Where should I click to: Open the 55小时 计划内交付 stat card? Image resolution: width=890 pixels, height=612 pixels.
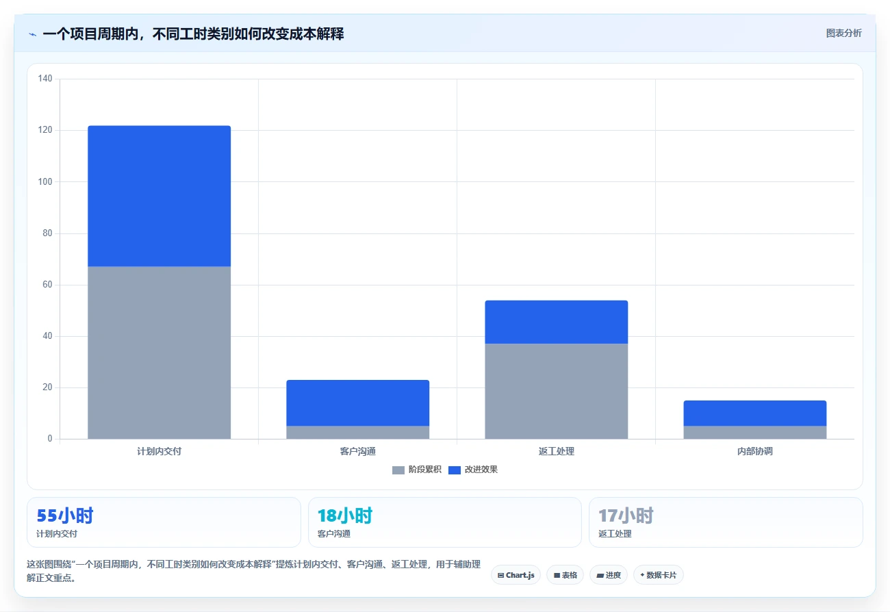tap(164, 522)
